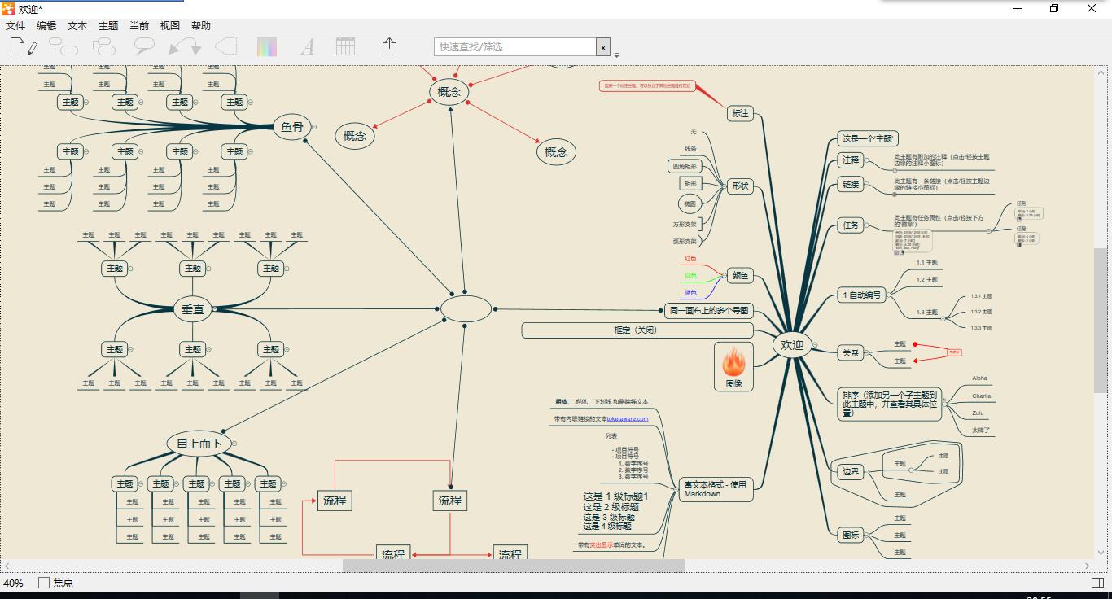The width and height of the screenshot is (1112, 599).
Task: Click the share/export icon
Action: (389, 46)
